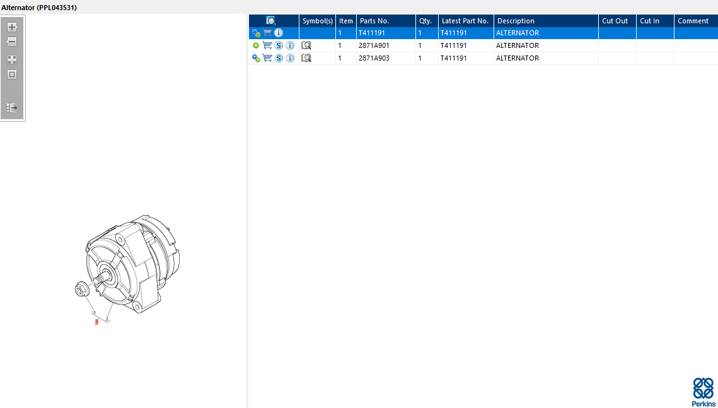
Task: Click the magnifier search icon in table header
Action: [270, 21]
